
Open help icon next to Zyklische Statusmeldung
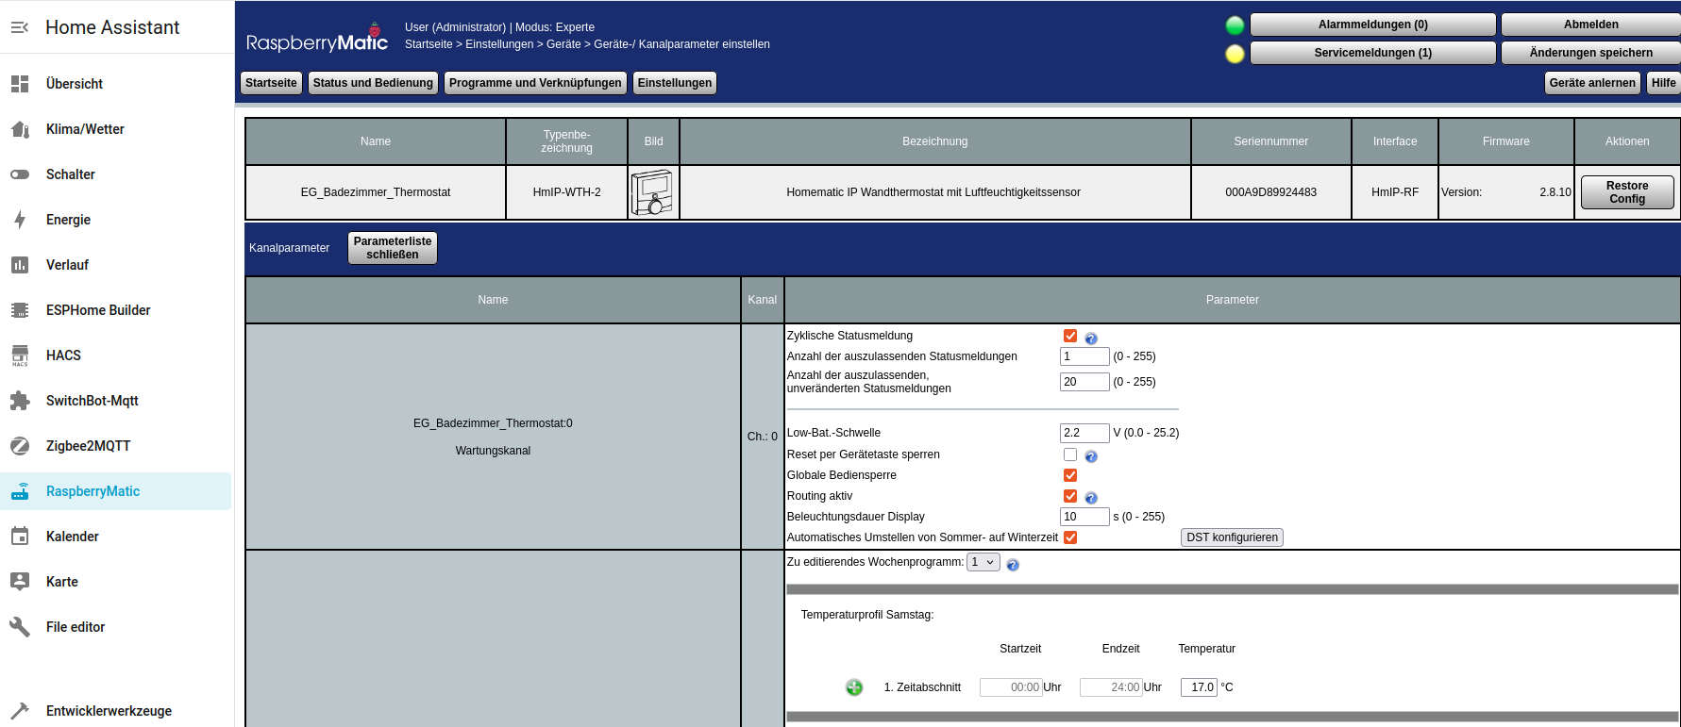1090,339
